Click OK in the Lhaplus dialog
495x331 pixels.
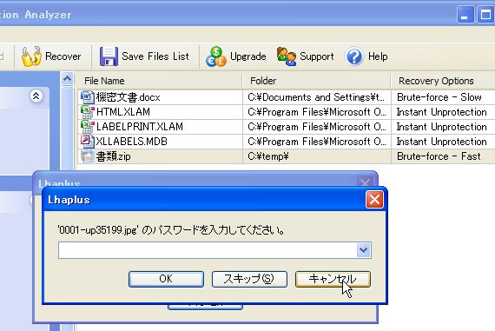click(166, 279)
